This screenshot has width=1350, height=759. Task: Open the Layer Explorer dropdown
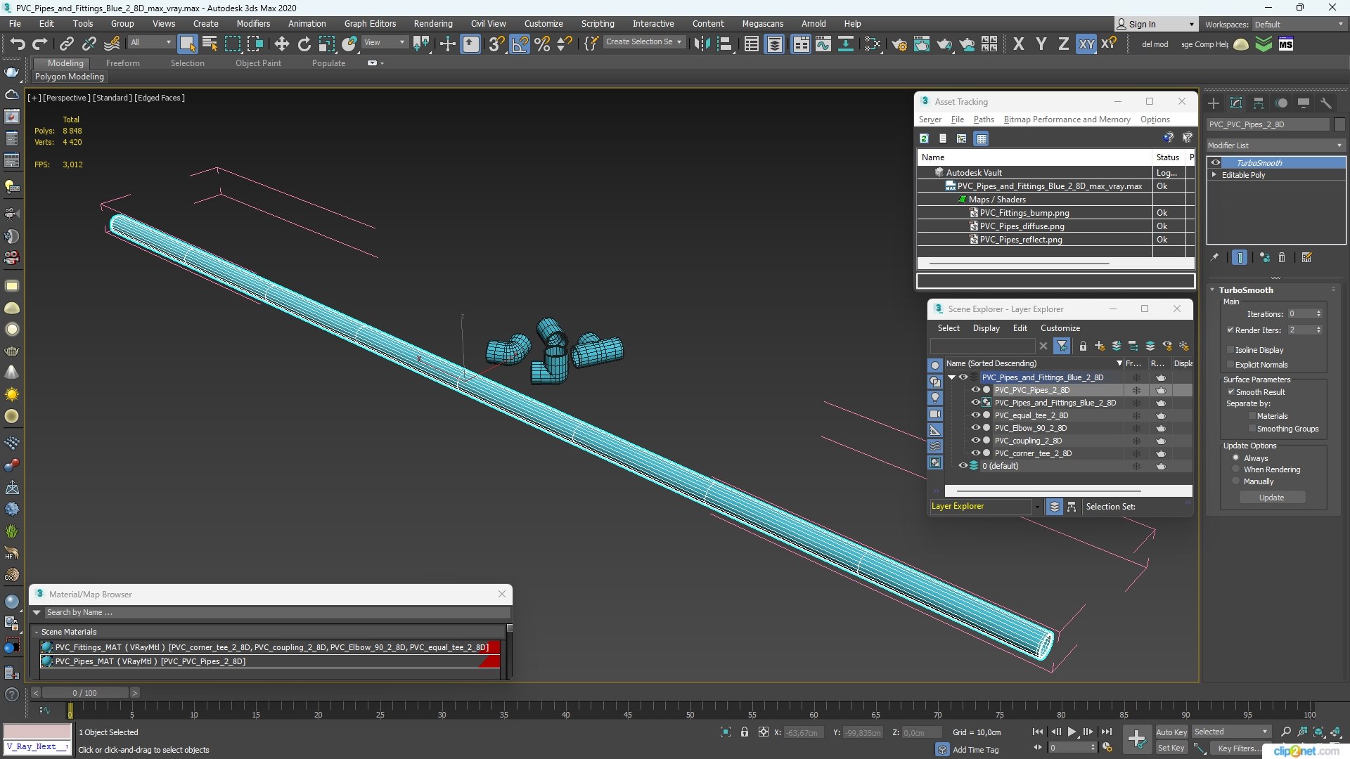1036,507
